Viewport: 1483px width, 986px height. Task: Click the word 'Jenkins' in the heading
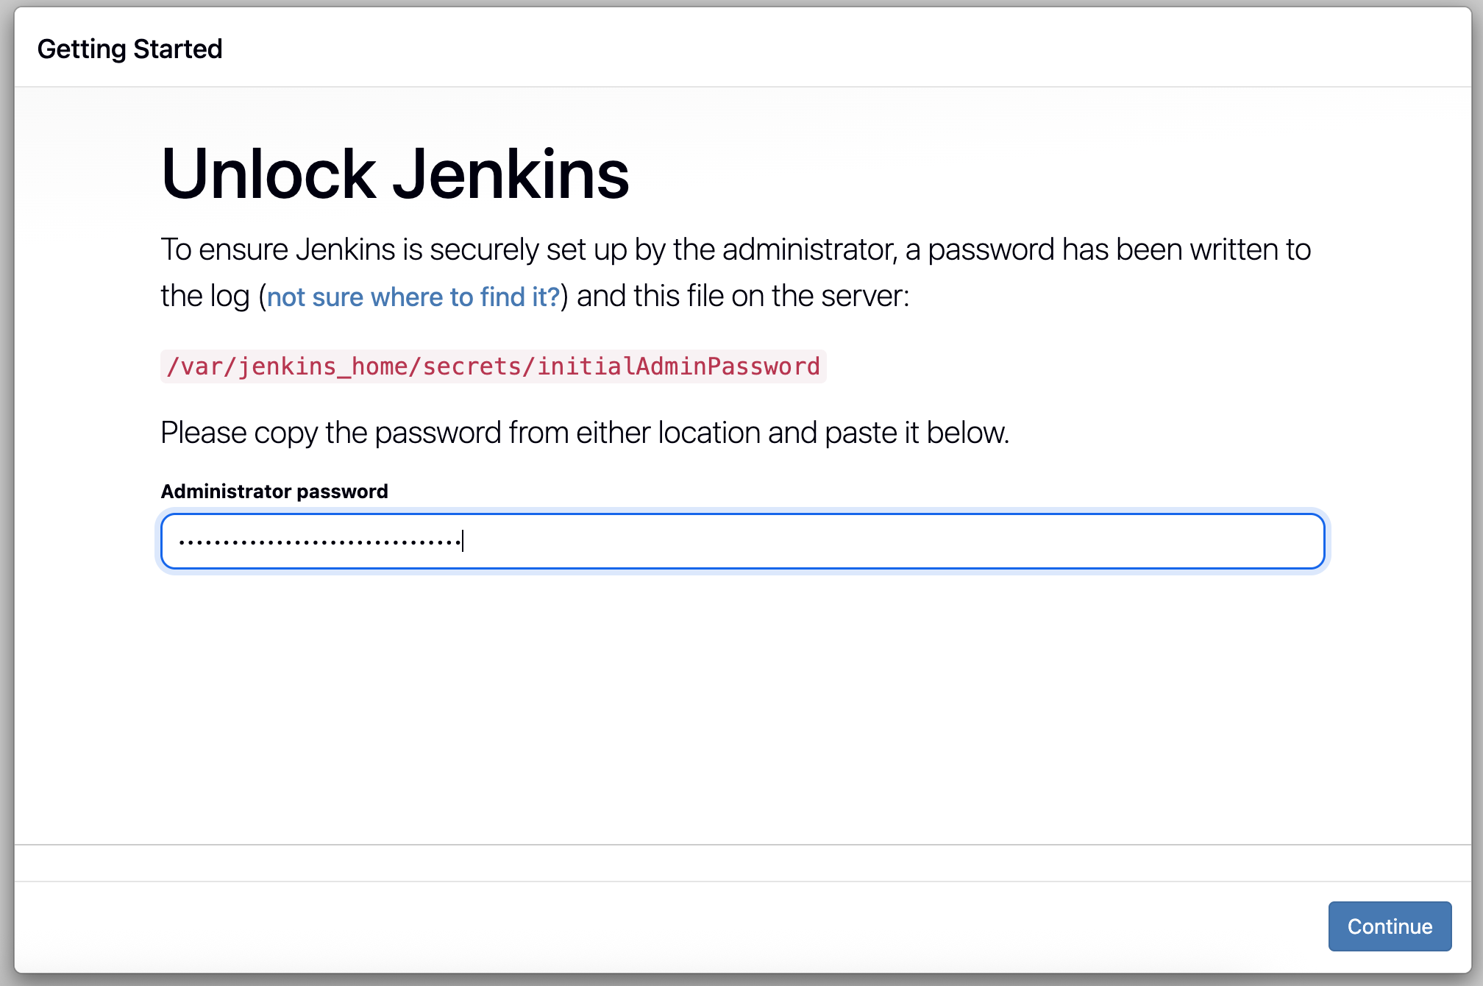tap(511, 174)
